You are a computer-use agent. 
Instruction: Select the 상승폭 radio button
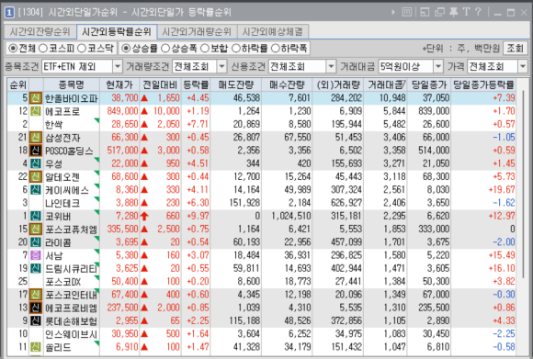(165, 49)
